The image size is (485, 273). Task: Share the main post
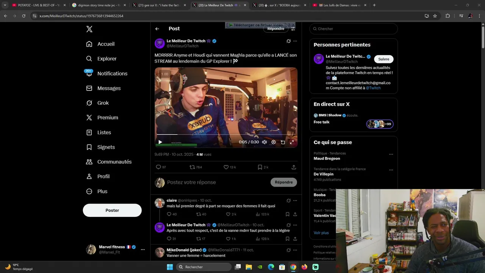point(294,167)
